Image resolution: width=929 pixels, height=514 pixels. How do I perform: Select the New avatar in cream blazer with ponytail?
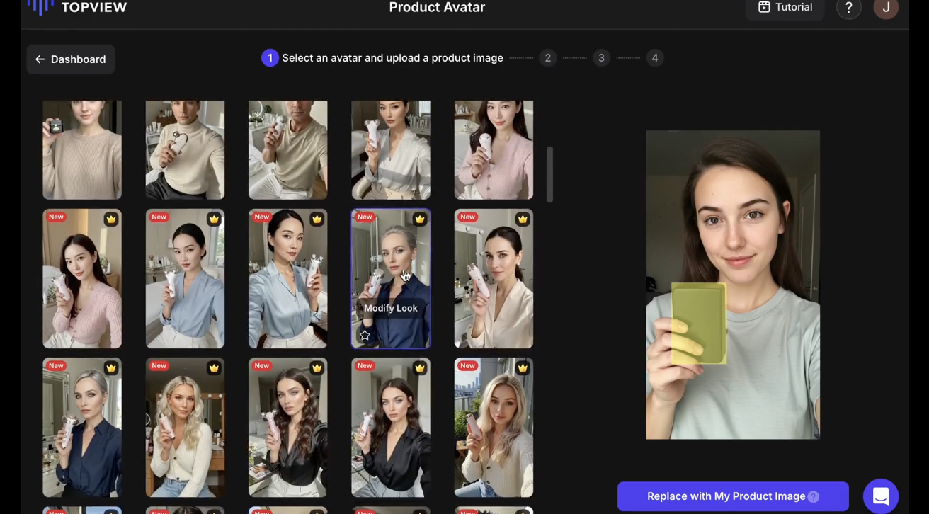tap(494, 279)
